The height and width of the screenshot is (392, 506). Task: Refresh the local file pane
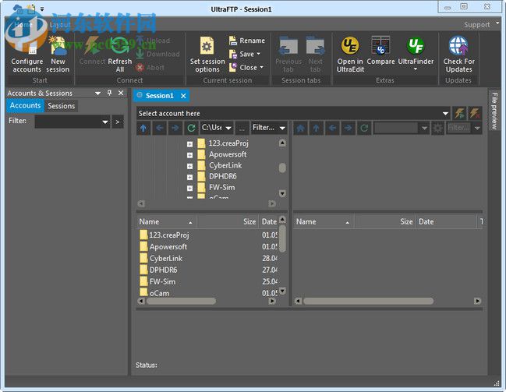point(191,128)
